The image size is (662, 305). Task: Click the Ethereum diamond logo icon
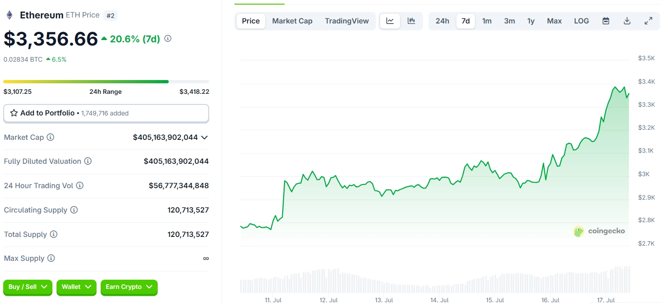9,15
